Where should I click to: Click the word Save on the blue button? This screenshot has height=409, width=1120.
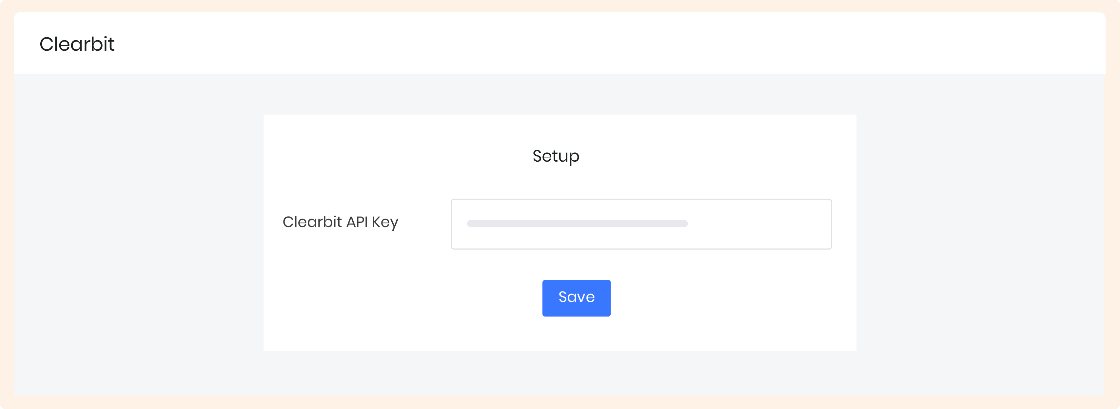pyautogui.click(x=577, y=297)
